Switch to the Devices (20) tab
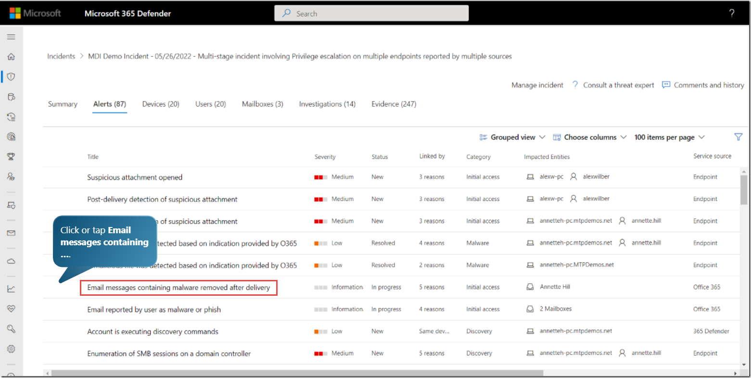Screen dimensions: 751x378 point(161,104)
